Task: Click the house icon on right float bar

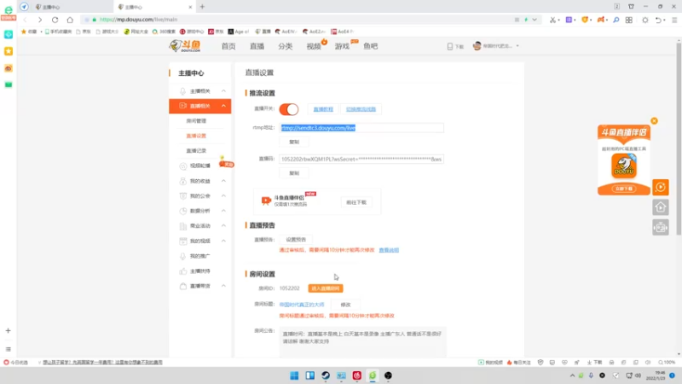Action: point(660,207)
